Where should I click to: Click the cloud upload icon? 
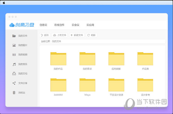point(55,35)
